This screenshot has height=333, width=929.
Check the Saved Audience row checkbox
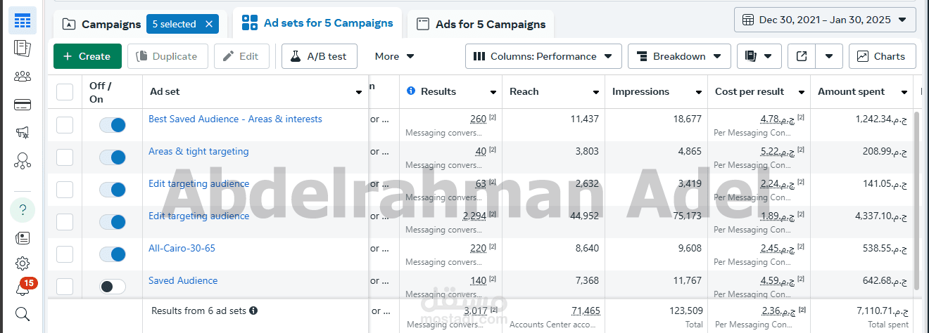[65, 287]
